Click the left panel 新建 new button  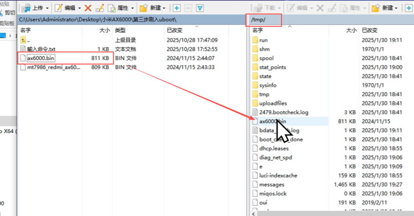150,8
